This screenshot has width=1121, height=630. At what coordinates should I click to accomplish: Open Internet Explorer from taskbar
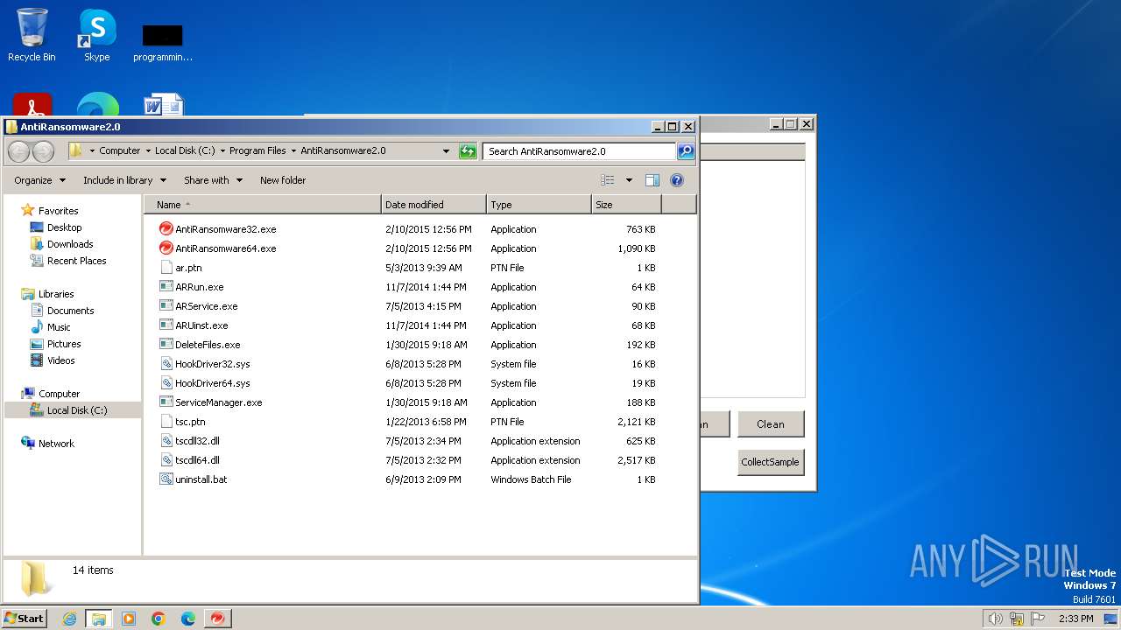(69, 619)
